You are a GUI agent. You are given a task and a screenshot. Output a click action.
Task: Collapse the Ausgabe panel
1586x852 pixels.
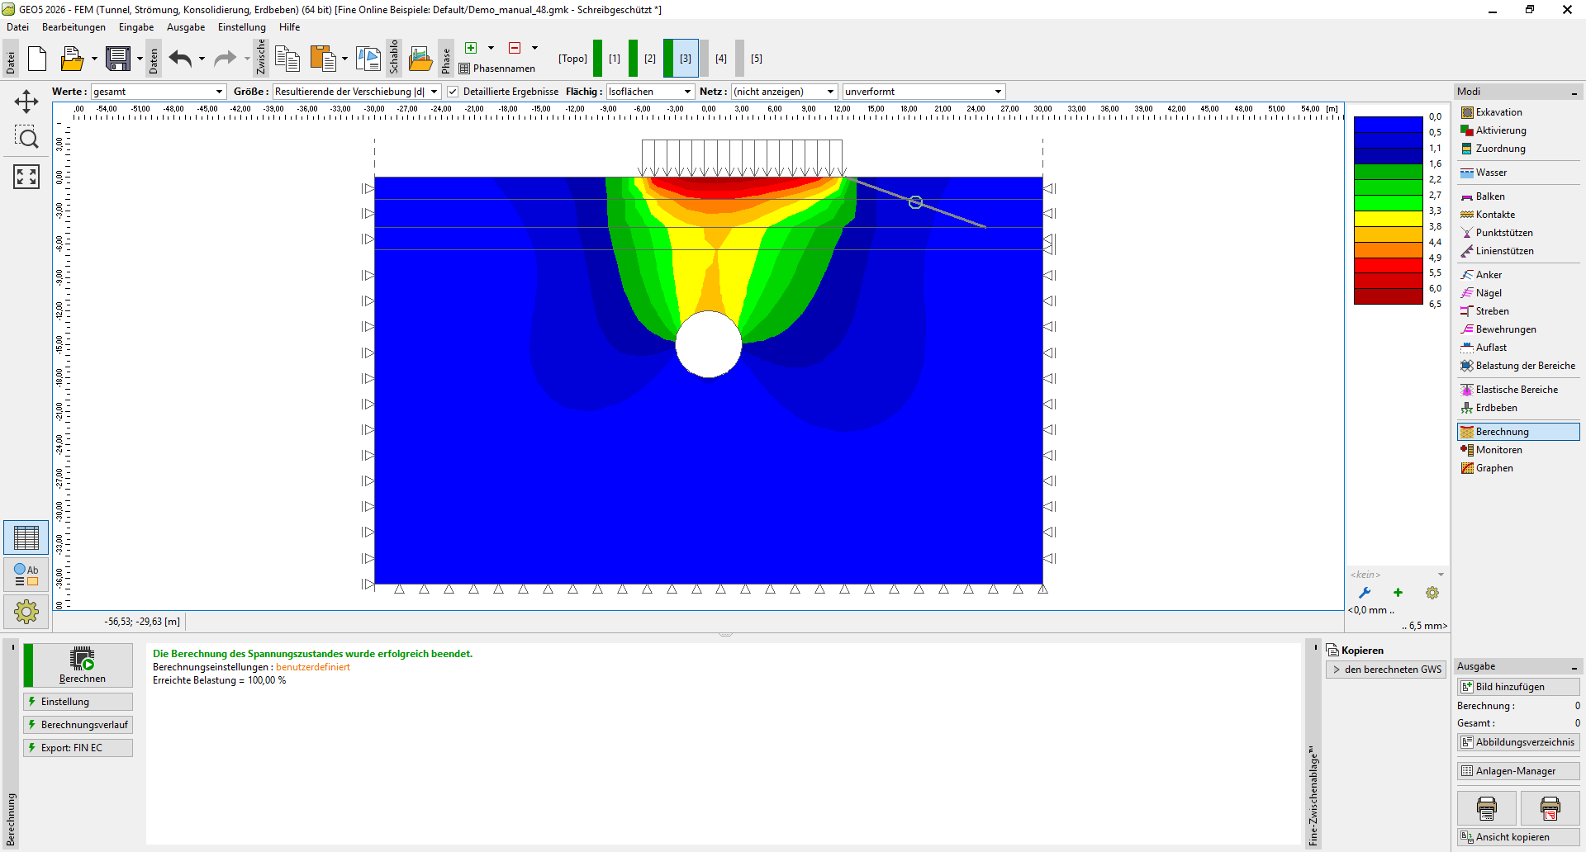click(1574, 667)
